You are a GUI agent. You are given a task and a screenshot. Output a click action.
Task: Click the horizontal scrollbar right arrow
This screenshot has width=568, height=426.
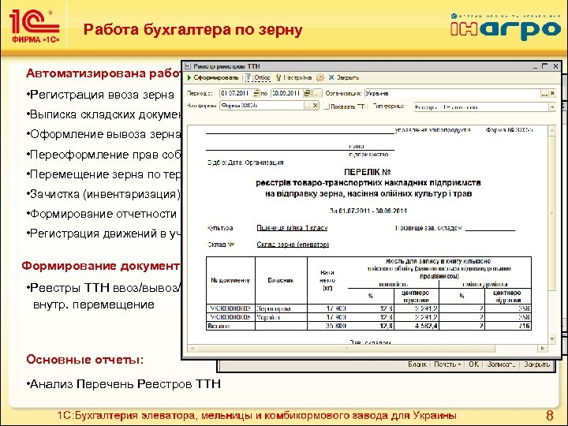click(x=542, y=348)
